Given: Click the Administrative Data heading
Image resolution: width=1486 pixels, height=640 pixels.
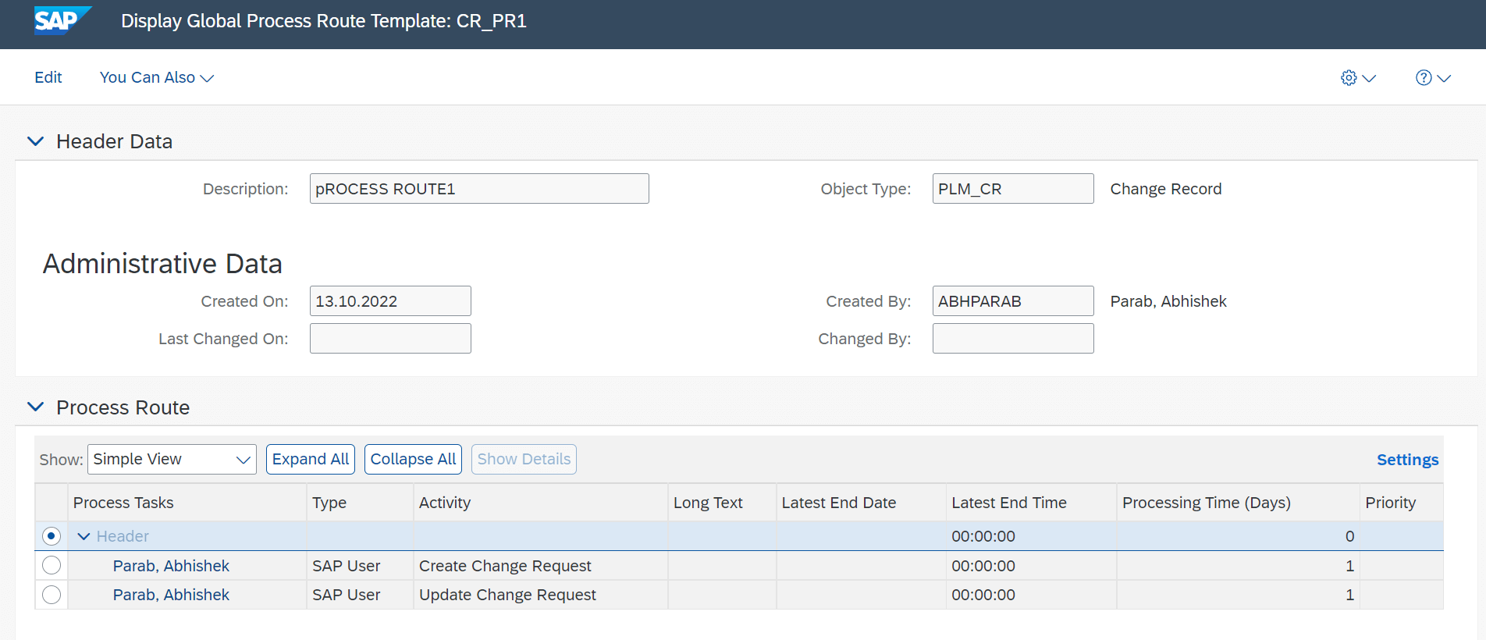Looking at the screenshot, I should (x=162, y=264).
